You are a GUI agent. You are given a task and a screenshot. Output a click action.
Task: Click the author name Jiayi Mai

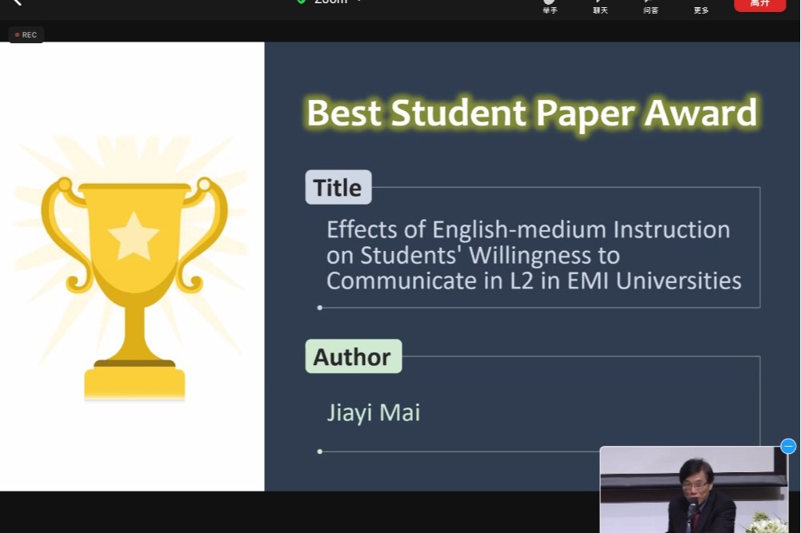(x=373, y=412)
